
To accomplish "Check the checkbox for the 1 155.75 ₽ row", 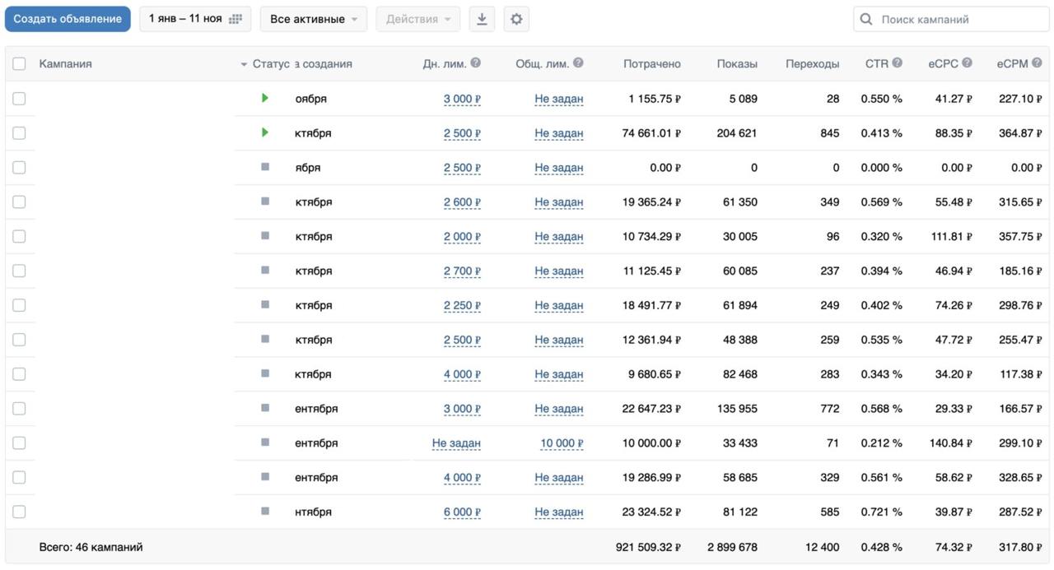I will (19, 99).
